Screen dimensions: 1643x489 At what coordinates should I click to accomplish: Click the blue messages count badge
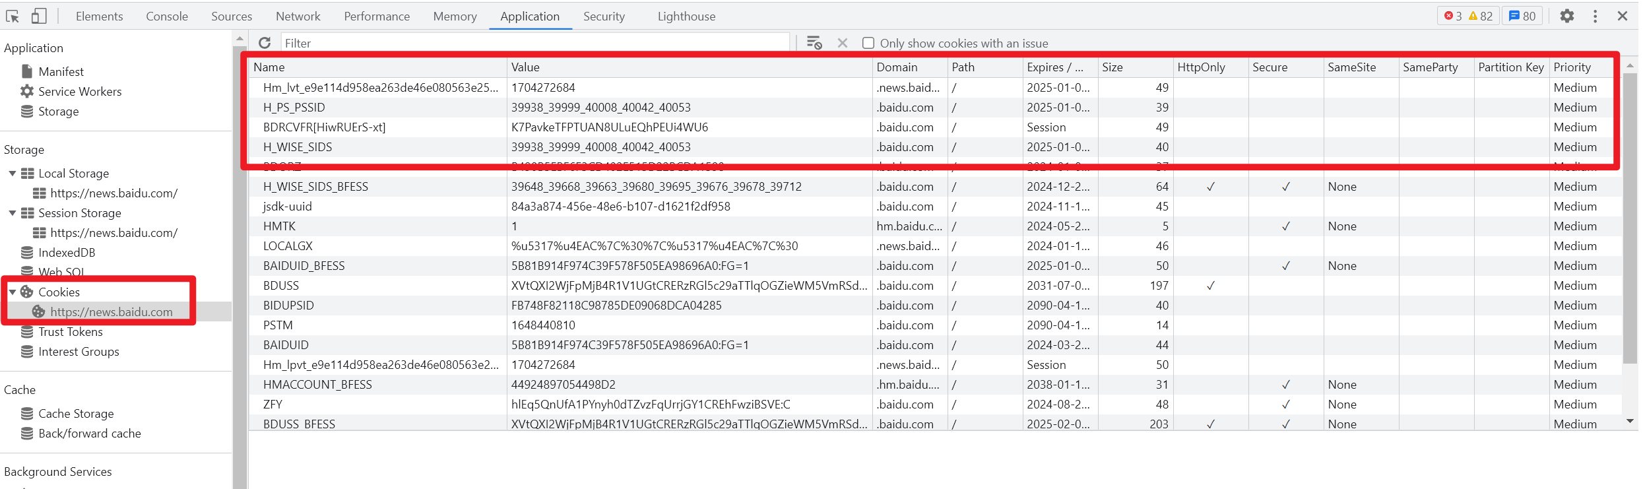[x=1522, y=16]
